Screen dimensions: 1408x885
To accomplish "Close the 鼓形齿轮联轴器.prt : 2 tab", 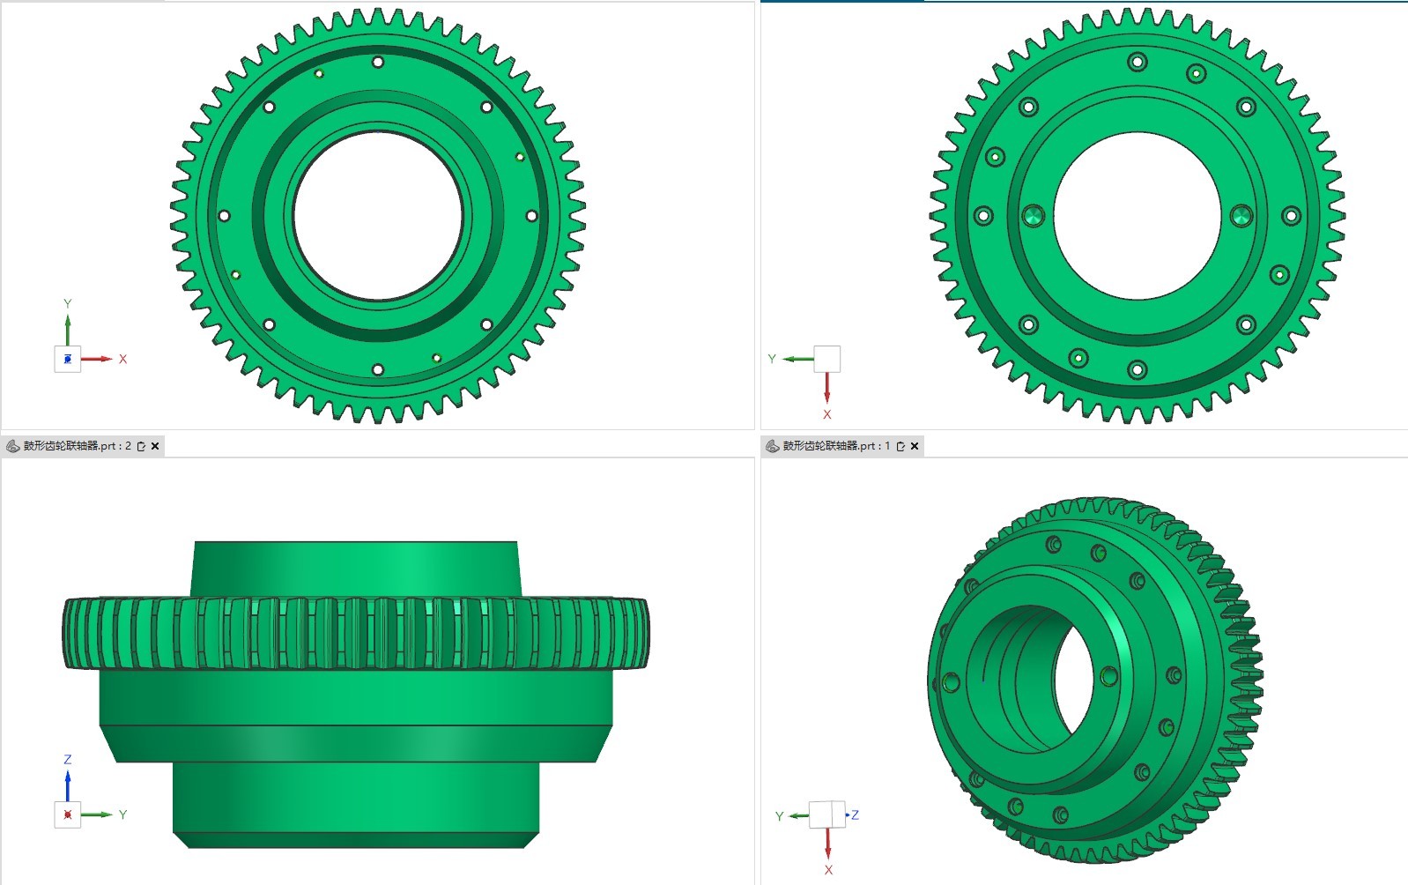I will pos(155,446).
